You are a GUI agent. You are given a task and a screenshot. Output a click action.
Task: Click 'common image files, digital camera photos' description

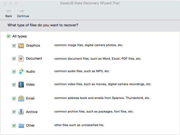click(x=89, y=45)
